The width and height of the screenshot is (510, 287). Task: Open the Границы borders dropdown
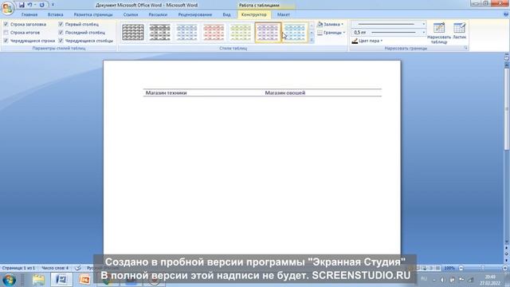[x=331, y=33]
